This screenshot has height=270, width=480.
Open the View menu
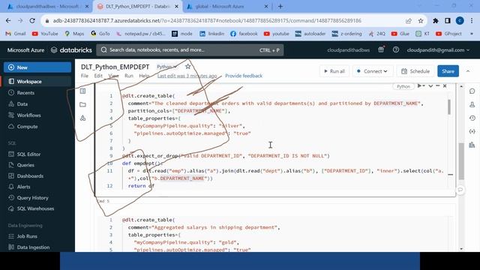coord(113,76)
